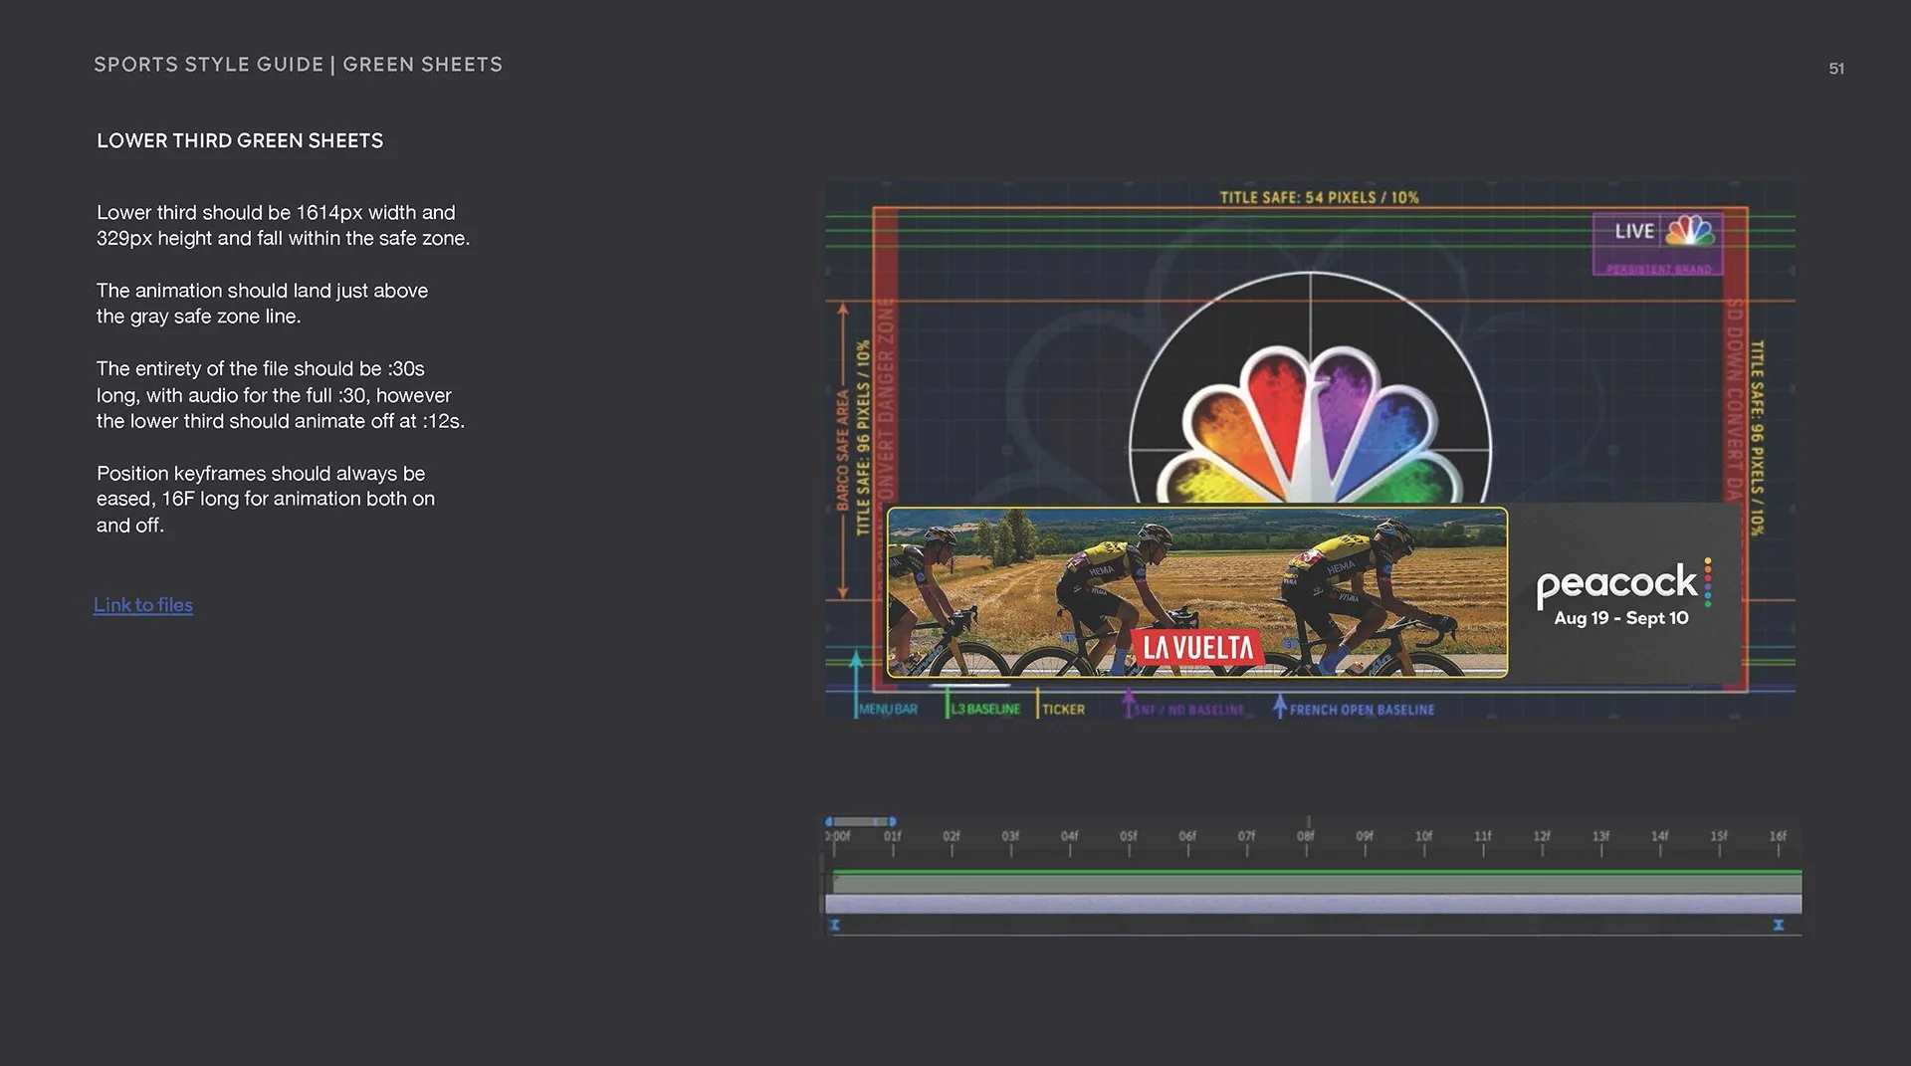1911x1066 pixels.
Task: Jump to frame 02f on timeline ruler
Action: pos(952,836)
